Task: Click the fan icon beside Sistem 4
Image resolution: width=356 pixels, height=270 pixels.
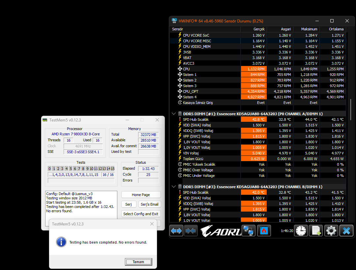Action: tap(180, 97)
